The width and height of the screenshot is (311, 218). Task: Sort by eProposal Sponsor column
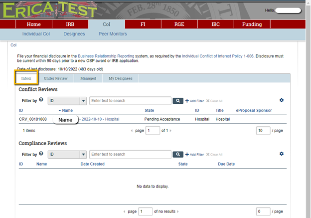pos(254,110)
